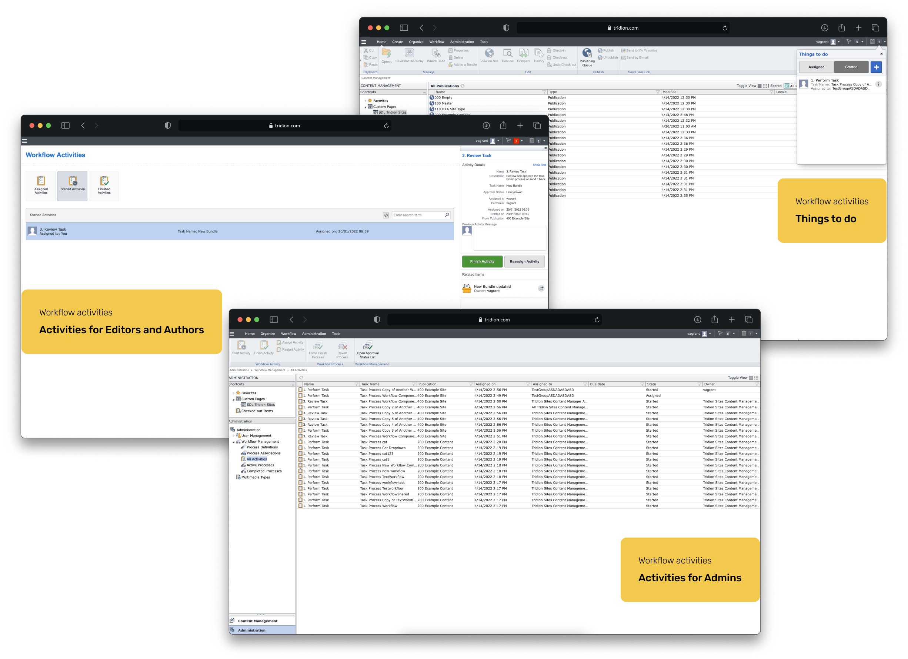Click the Enter search term field

[418, 215]
